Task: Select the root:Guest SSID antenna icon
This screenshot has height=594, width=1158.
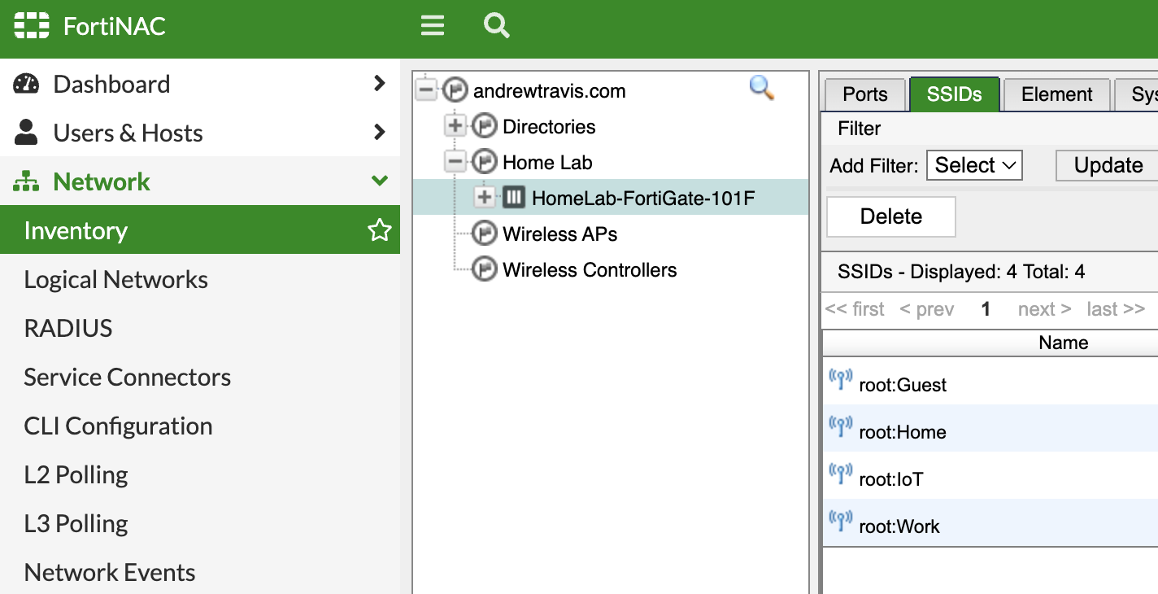Action: click(840, 380)
